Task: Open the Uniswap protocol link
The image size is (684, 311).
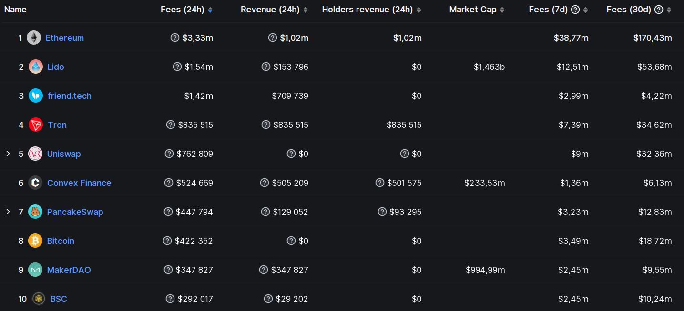Action: pyautogui.click(x=64, y=154)
